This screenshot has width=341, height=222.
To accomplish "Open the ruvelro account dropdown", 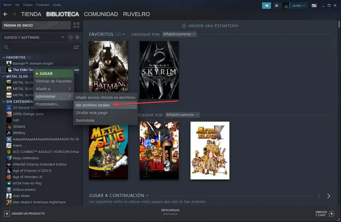I will 299,6.
